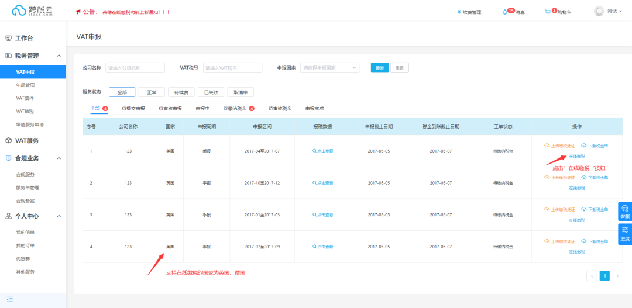Screen dimensions: 632x308
Task: Click magnifier 点击查看 in 2017-10至2017-12 row
Action: tap(323, 183)
